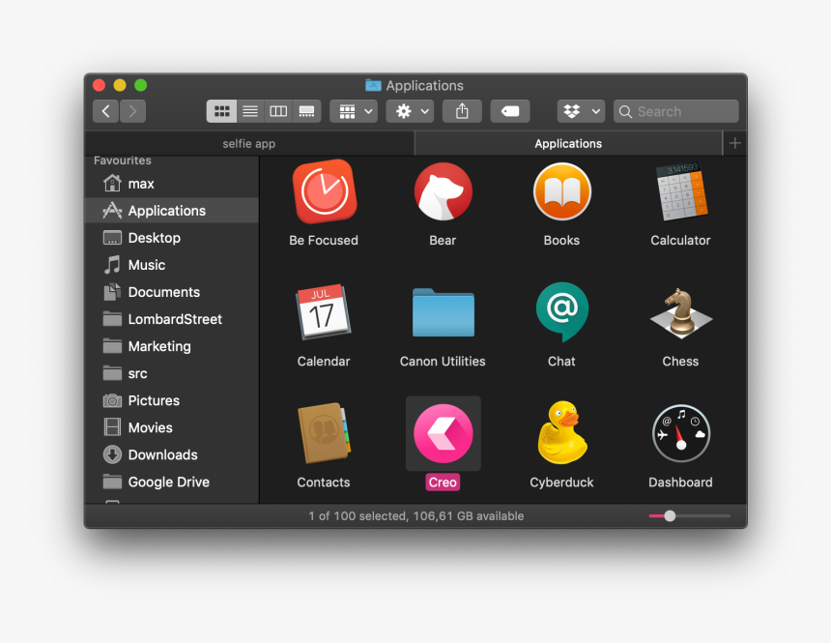
Task: Open Applications in the sidebar
Action: coord(172,210)
